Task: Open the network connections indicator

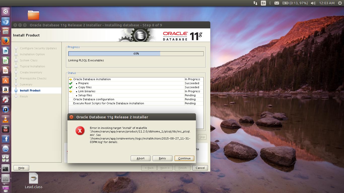Action: coord(255,3)
